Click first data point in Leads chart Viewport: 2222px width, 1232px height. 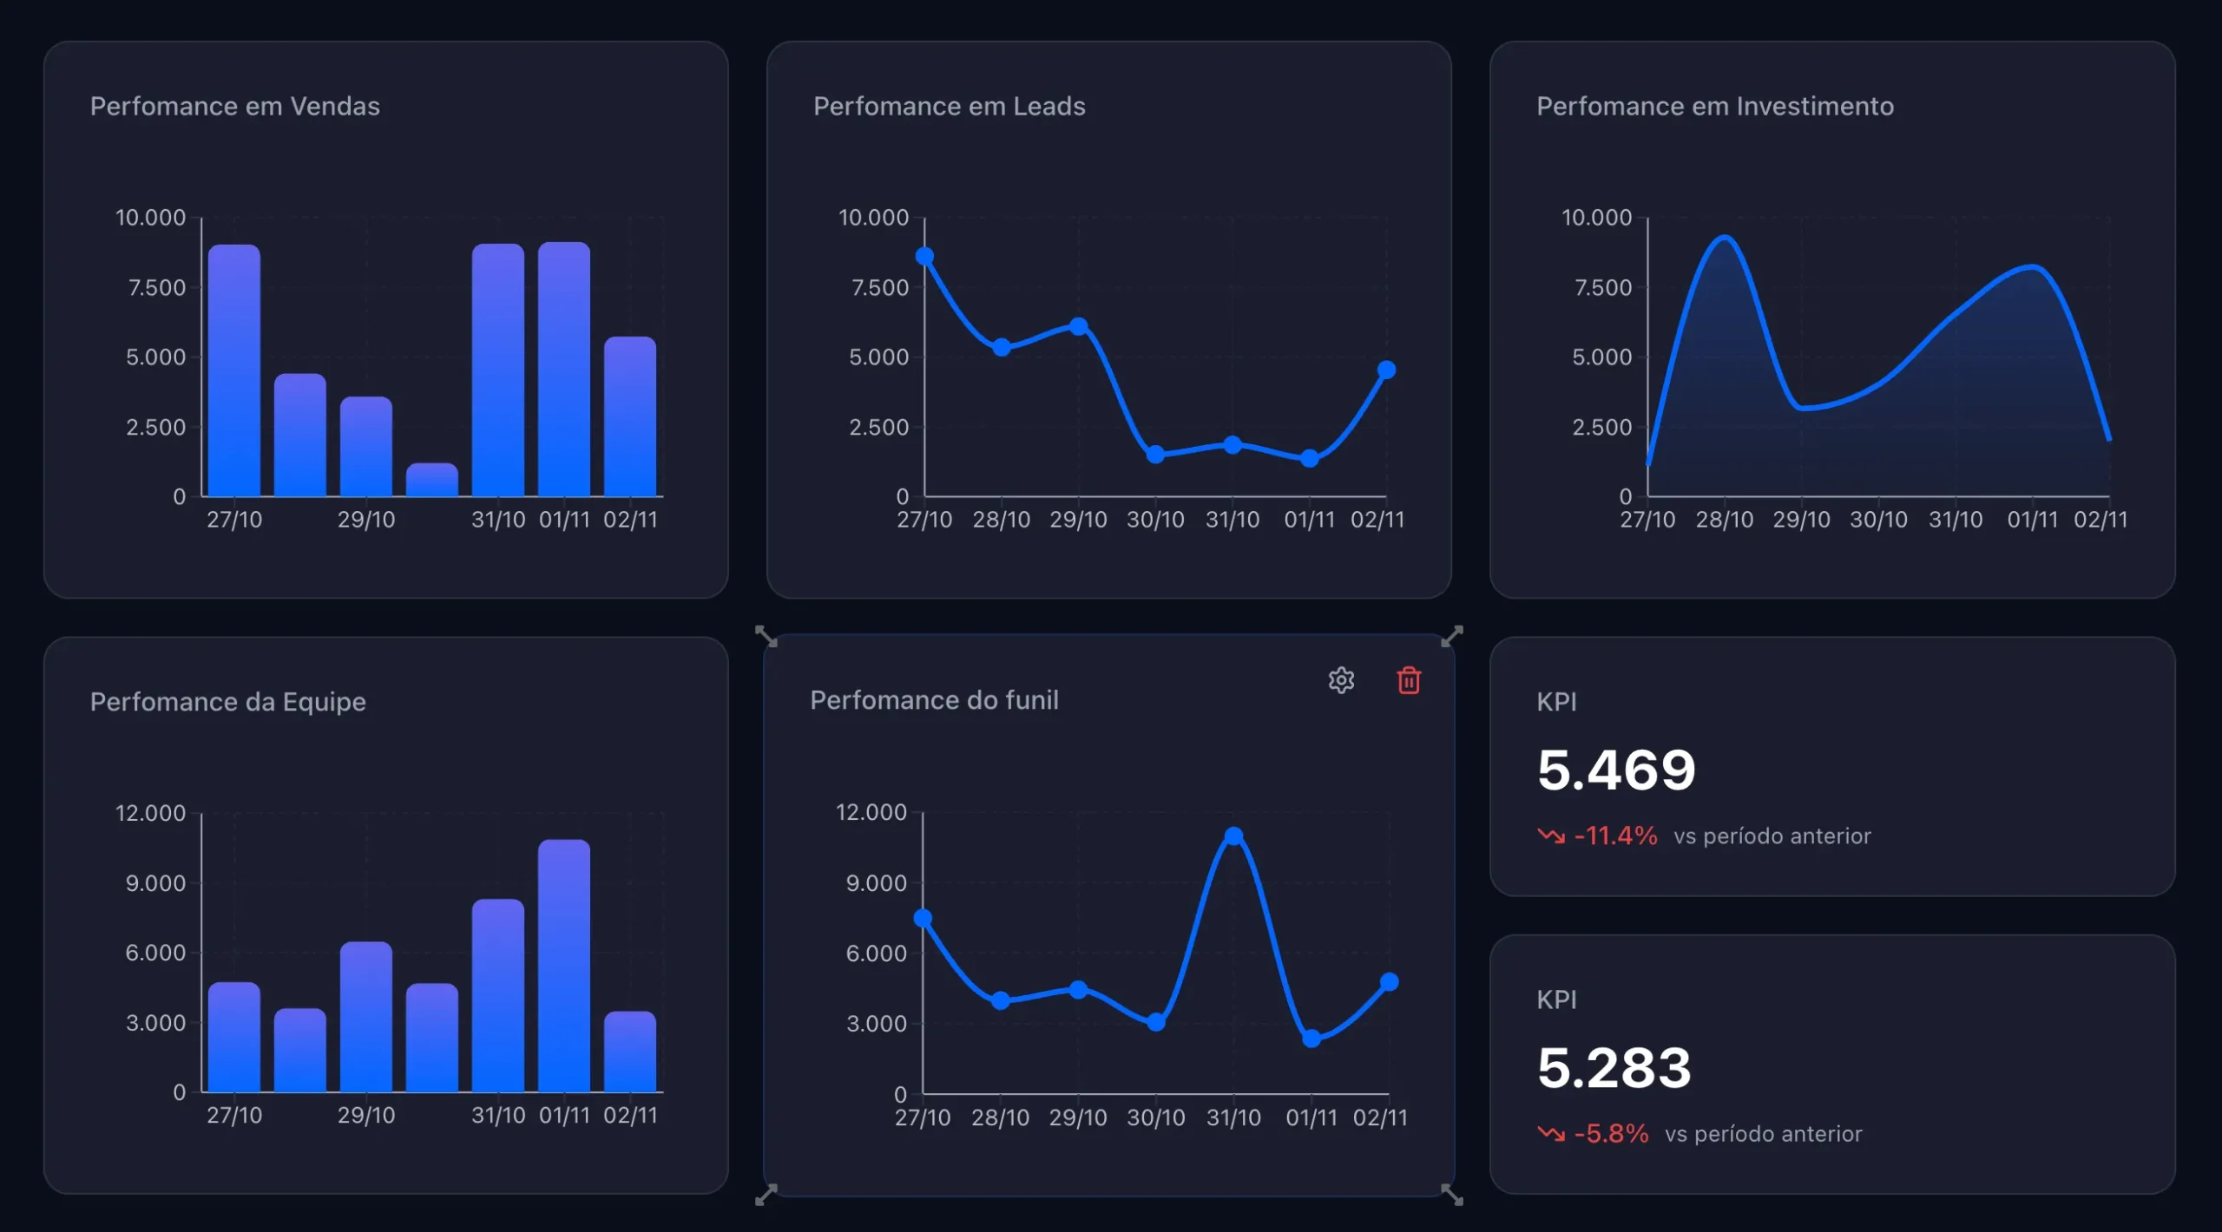(x=924, y=256)
